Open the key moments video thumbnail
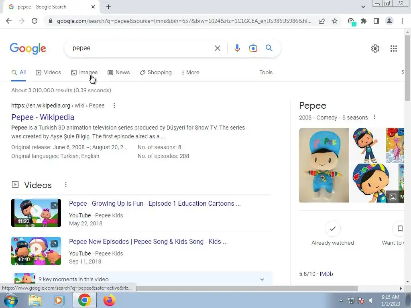Image resolution: width=411 pixels, height=308 pixels. click(x=25, y=278)
